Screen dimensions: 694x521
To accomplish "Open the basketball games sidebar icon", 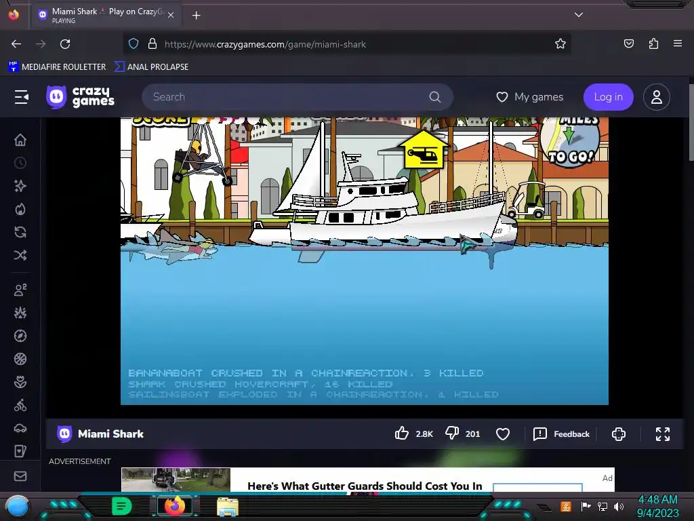I will (x=20, y=359).
